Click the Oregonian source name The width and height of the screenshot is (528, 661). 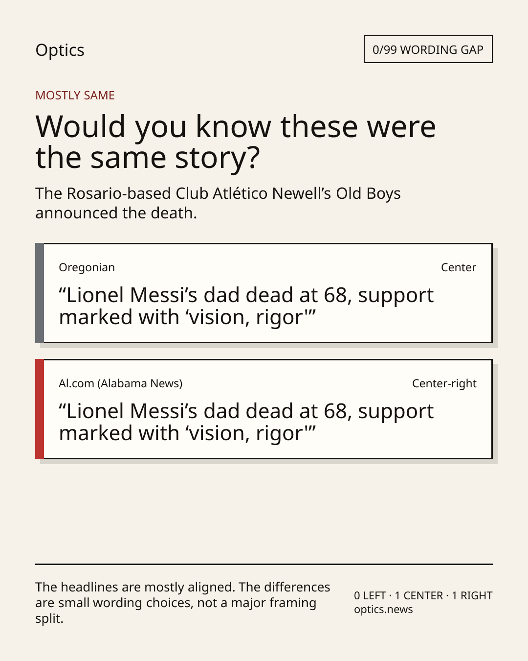87,267
